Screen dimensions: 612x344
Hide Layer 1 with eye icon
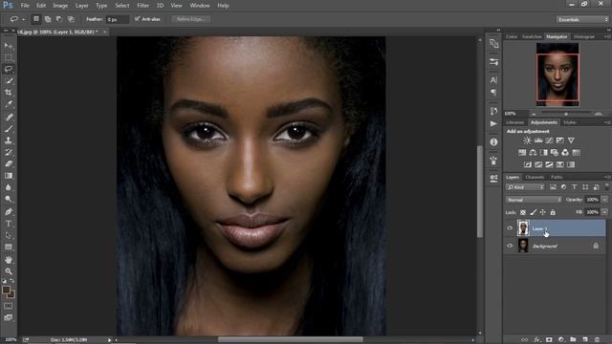510,228
